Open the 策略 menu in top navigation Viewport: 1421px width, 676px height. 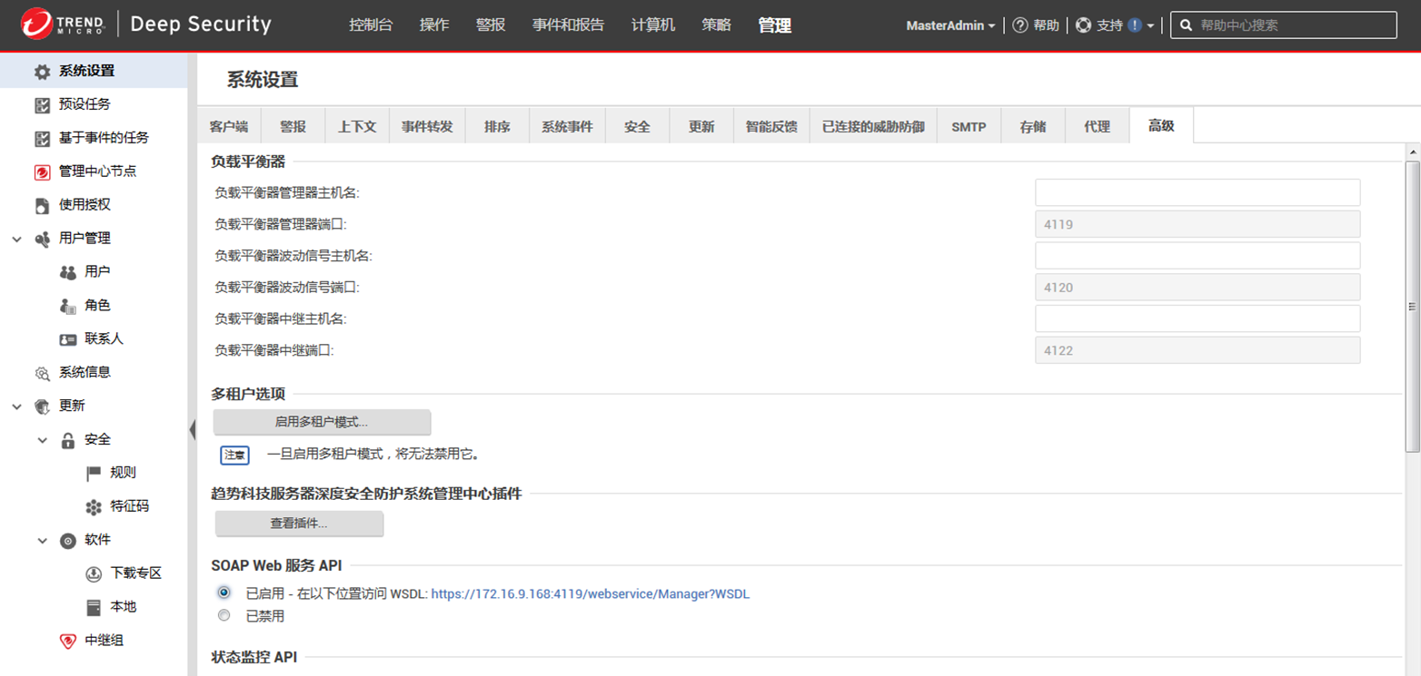pos(716,25)
